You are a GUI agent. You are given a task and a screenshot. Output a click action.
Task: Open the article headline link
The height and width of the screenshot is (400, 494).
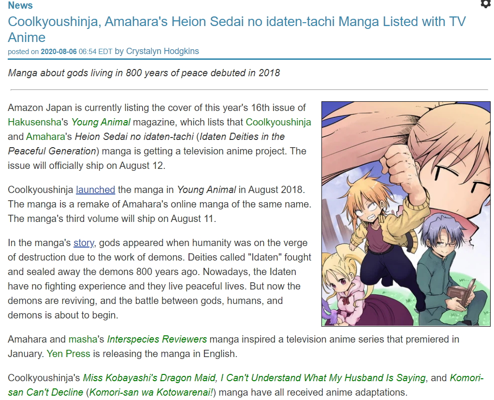(236, 29)
